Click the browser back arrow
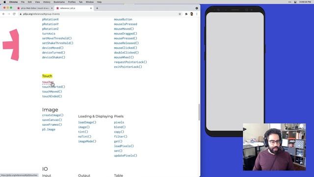Image resolution: width=314 pixels, height=177 pixels. [3, 14]
